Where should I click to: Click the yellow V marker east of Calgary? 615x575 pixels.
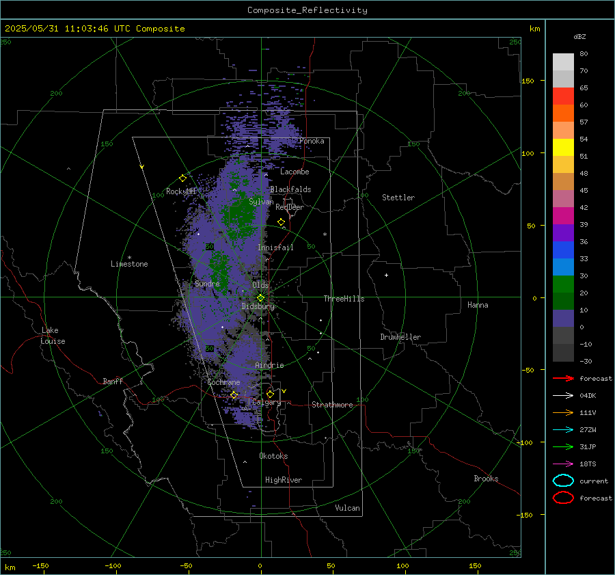284,391
